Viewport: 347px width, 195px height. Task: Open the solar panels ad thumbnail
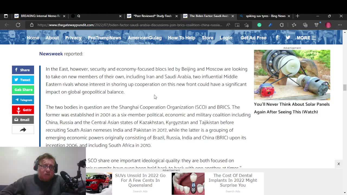click(292, 75)
